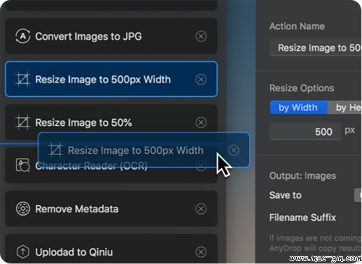The height and width of the screenshot is (264, 362).
Task: Select the Convert Images to JPG action row
Action: coord(111,36)
